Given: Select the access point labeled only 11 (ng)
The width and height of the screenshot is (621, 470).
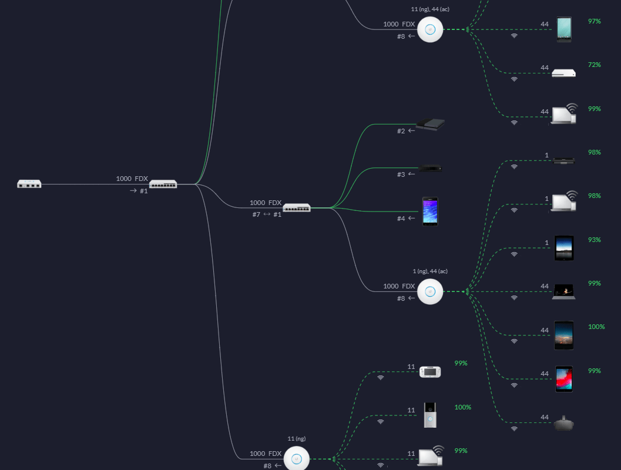Looking at the screenshot, I should [297, 458].
